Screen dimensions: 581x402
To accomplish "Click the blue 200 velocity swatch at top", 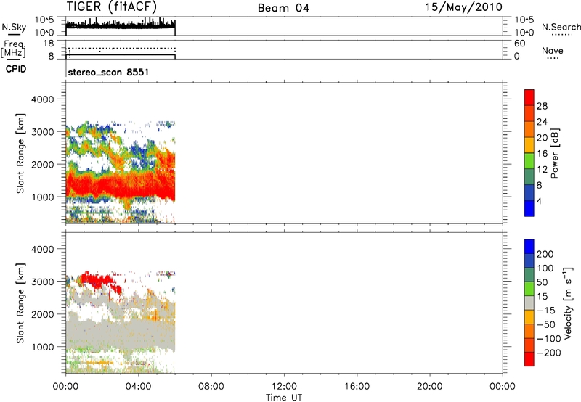I will click(x=529, y=247).
